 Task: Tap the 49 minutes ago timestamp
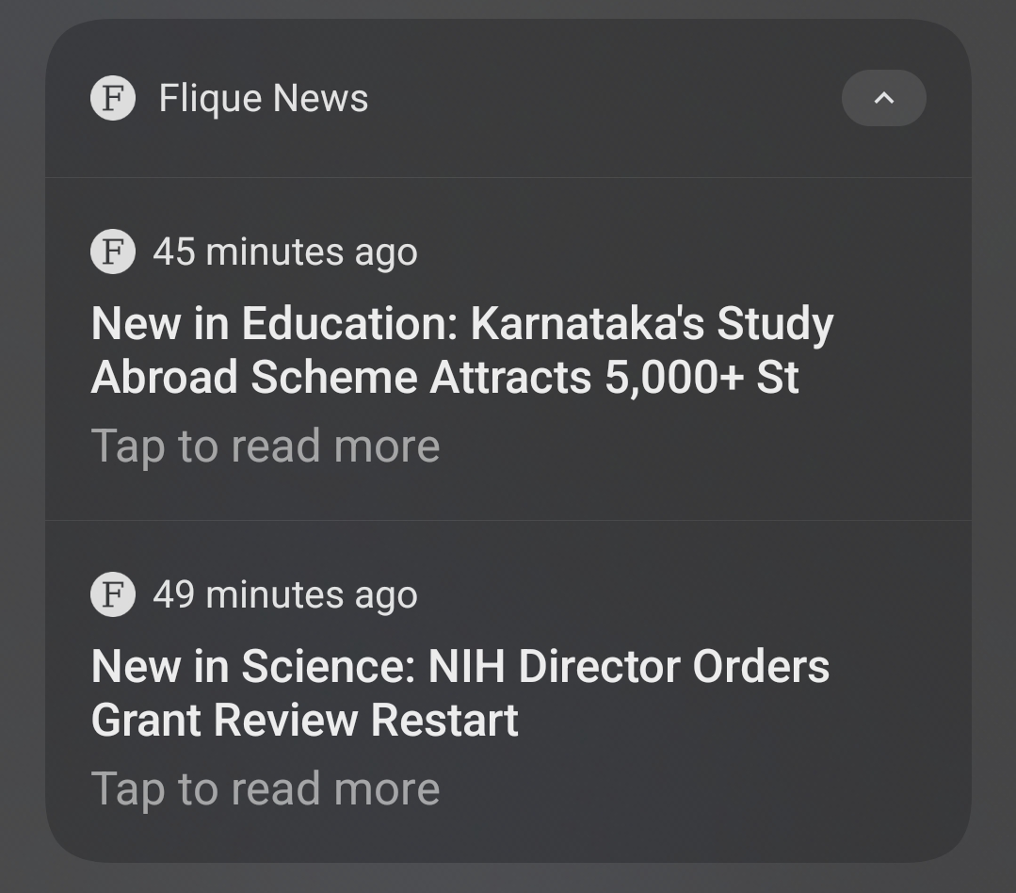[285, 594]
